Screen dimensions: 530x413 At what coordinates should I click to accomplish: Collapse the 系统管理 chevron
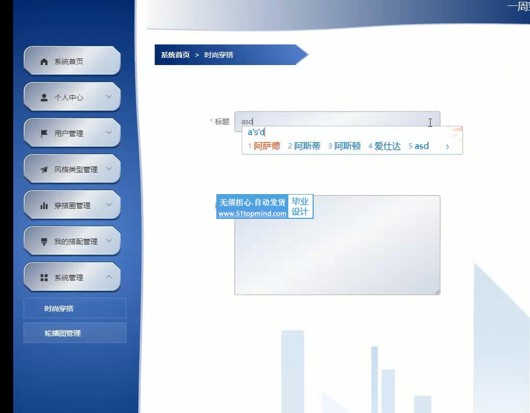[109, 277]
